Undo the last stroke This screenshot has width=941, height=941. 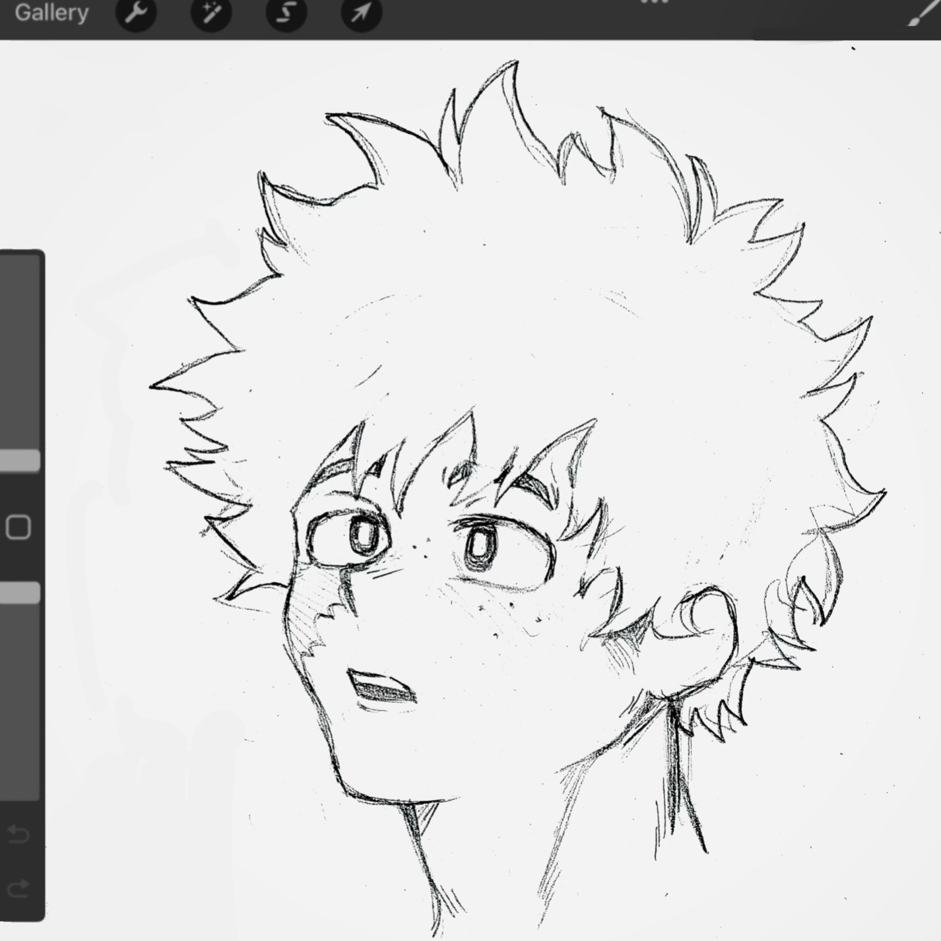[x=18, y=835]
